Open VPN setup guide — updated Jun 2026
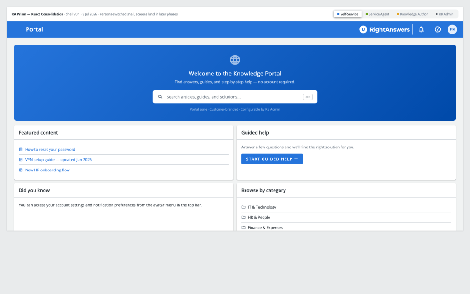This screenshot has width=470, height=294. click(x=58, y=159)
